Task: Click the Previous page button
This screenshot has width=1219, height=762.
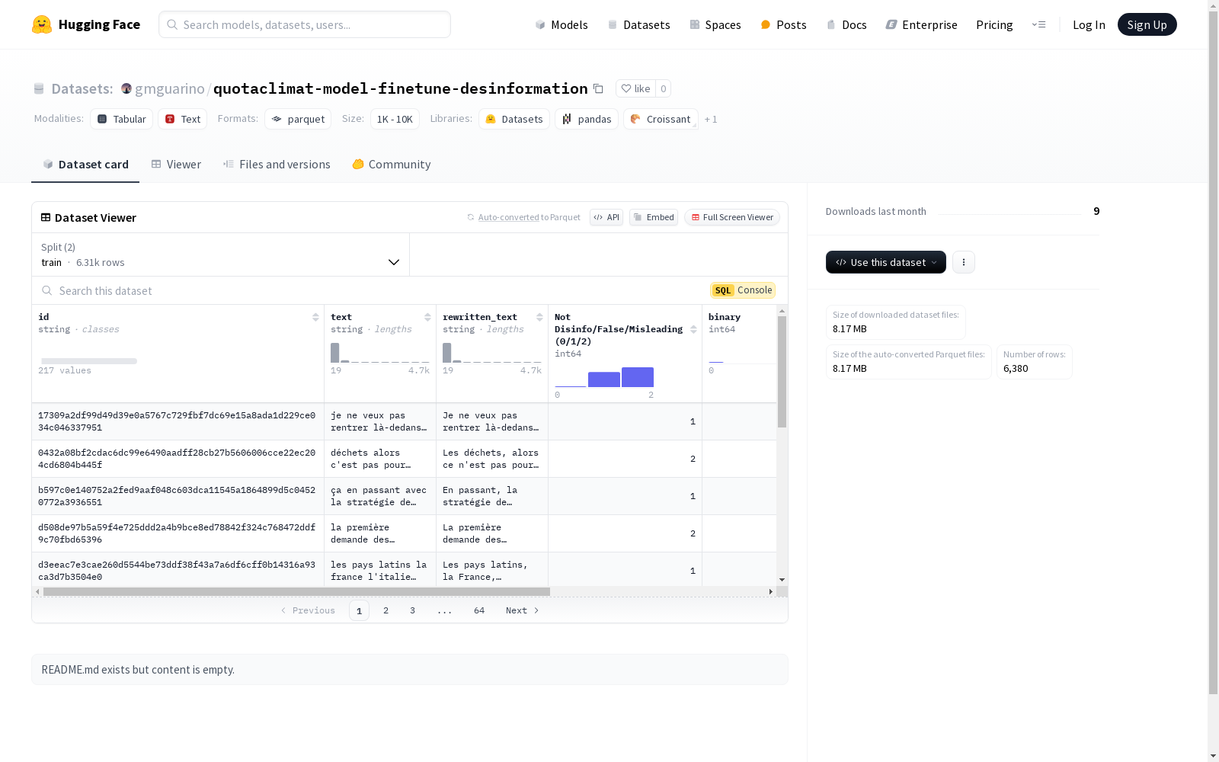Action: tap(308, 610)
